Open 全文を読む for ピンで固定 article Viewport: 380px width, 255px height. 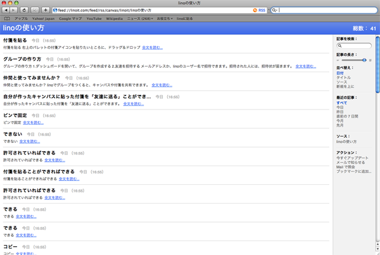point(33,123)
